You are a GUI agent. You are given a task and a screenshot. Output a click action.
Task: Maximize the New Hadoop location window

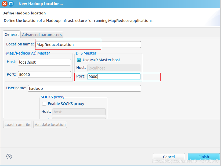[11, 4]
